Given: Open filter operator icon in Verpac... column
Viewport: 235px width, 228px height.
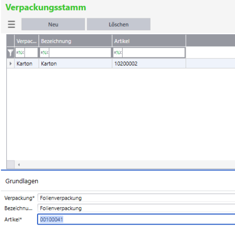Looking at the screenshot, I should tap(20, 53).
